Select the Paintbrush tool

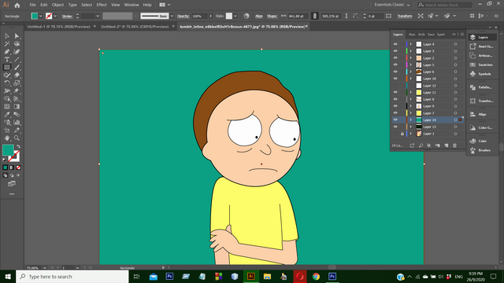point(17,68)
